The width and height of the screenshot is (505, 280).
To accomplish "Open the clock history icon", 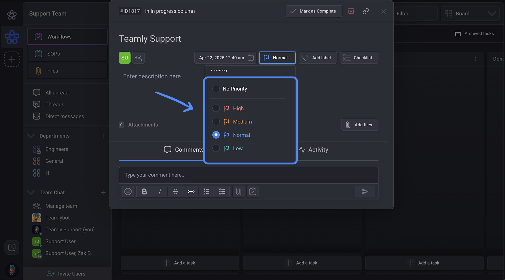I will [12, 247].
